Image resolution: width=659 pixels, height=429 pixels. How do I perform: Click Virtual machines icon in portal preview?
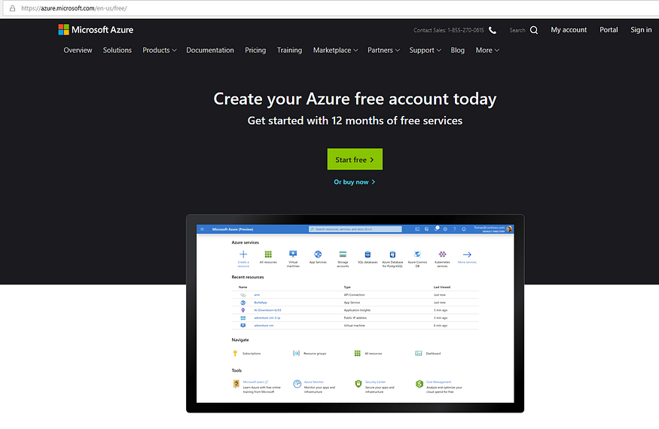coord(293,254)
